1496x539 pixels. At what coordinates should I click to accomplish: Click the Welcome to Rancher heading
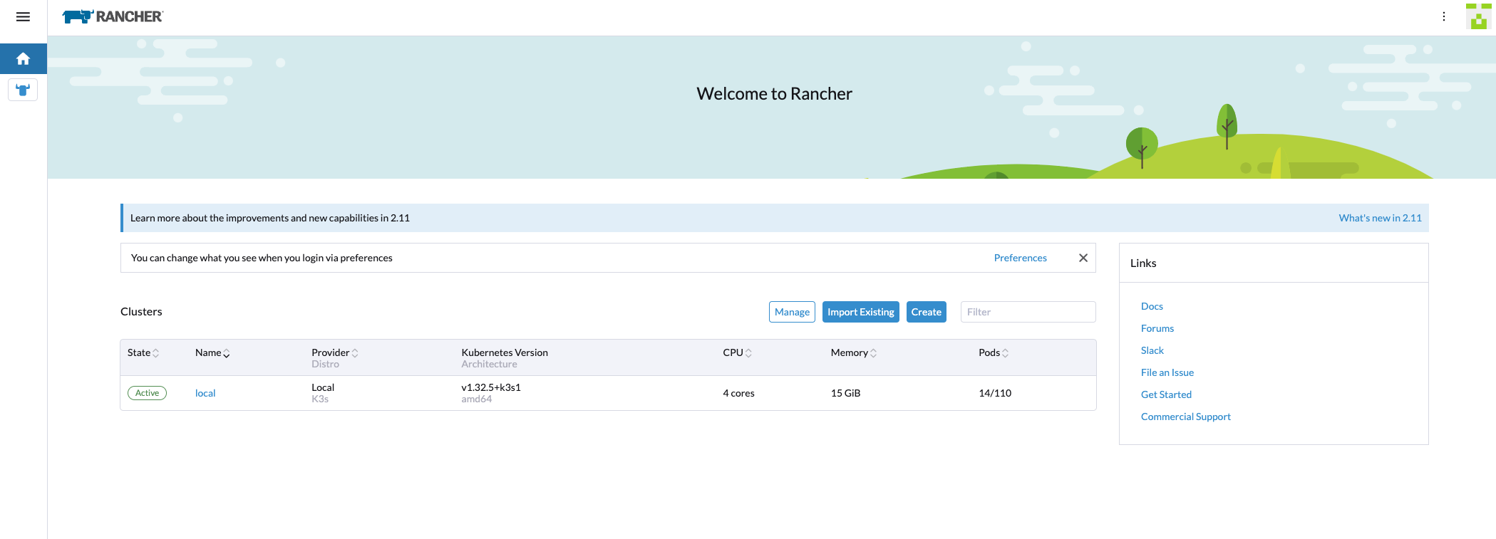[774, 93]
